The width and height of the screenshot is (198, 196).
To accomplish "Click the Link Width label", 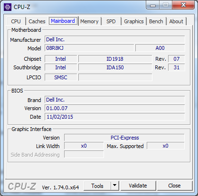I will click(x=48, y=146).
